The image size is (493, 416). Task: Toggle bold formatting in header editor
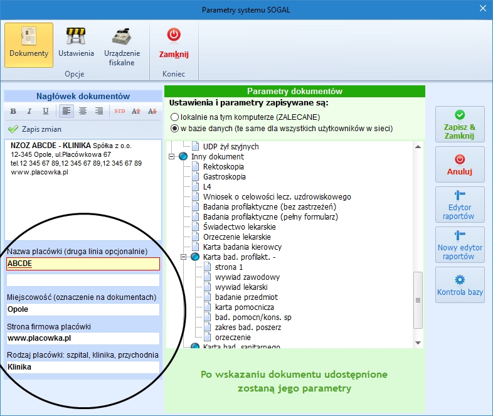point(13,111)
